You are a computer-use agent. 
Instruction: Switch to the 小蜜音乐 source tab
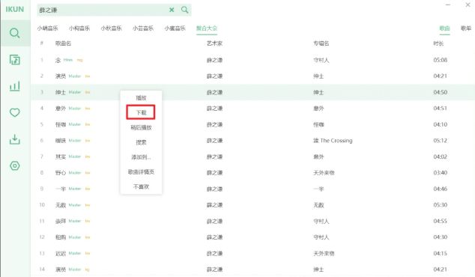click(175, 28)
